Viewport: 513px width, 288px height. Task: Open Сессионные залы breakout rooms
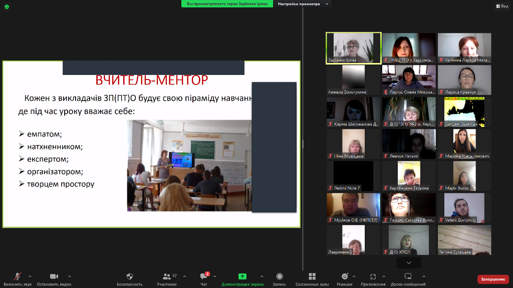click(312, 276)
